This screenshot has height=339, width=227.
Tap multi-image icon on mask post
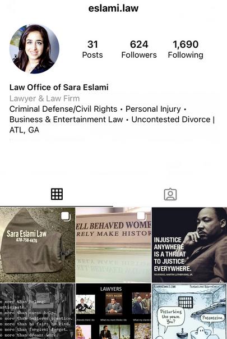pos(66,217)
